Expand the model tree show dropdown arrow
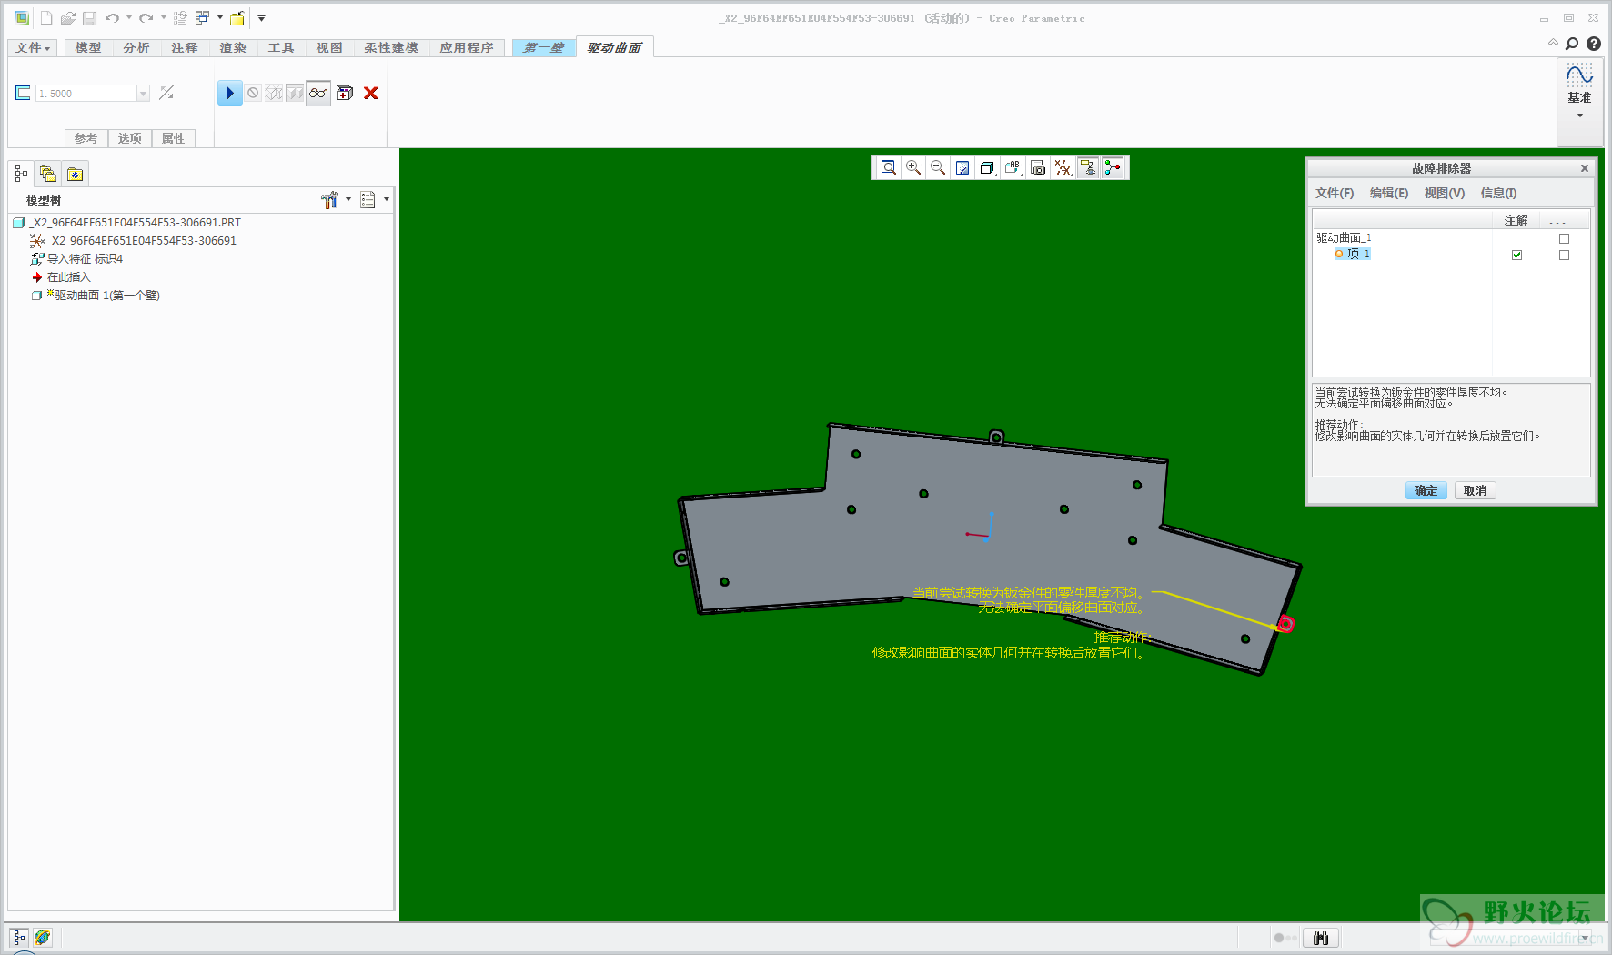The image size is (1612, 955). click(x=387, y=200)
